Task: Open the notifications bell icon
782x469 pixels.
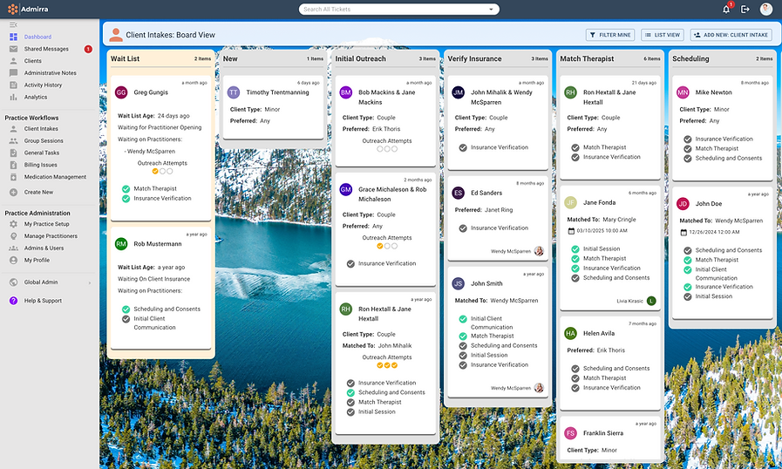Action: coord(726,9)
